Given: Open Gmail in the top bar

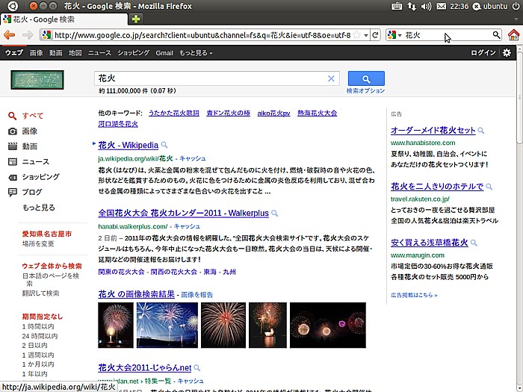Looking at the screenshot, I should tap(164, 53).
